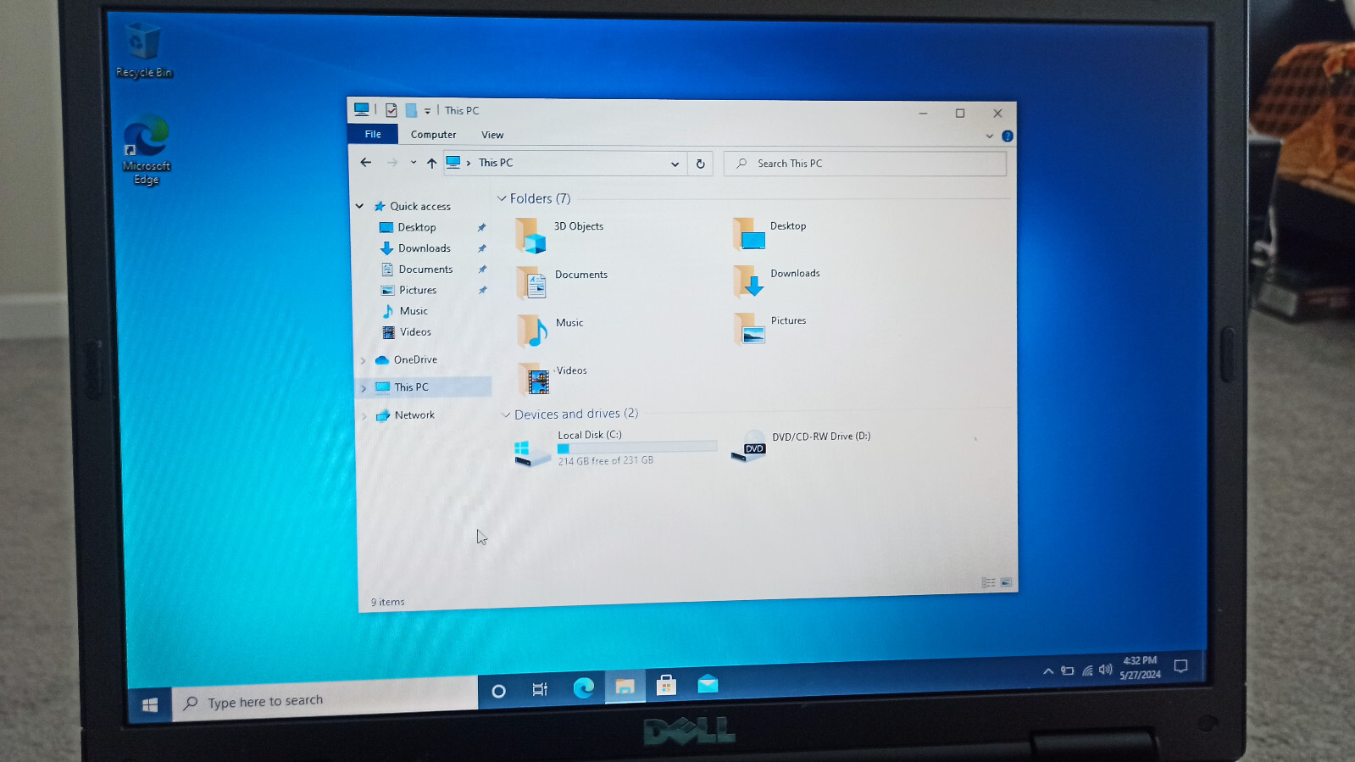The height and width of the screenshot is (762, 1355).
Task: Open the Windows Start menu
Action: [150, 705]
